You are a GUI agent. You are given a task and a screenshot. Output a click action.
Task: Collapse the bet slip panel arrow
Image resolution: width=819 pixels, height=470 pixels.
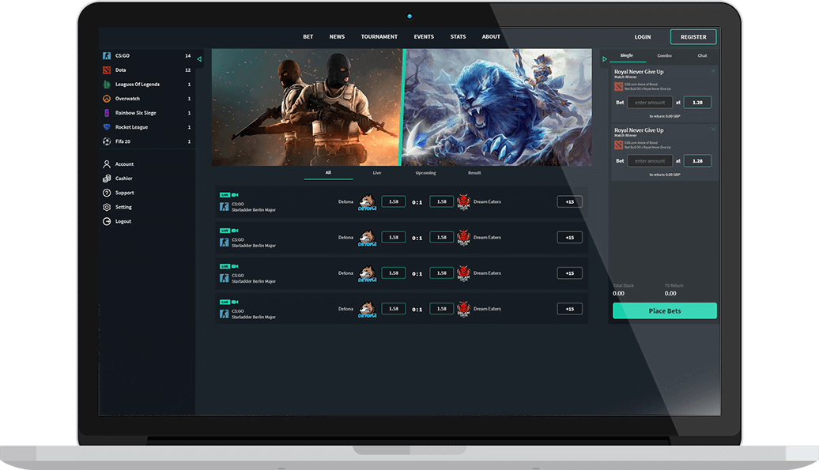click(604, 59)
